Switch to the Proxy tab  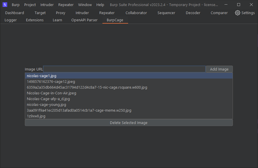click(x=60, y=13)
